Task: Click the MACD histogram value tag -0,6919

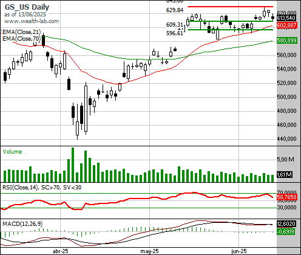Action: pyautogui.click(x=286, y=231)
